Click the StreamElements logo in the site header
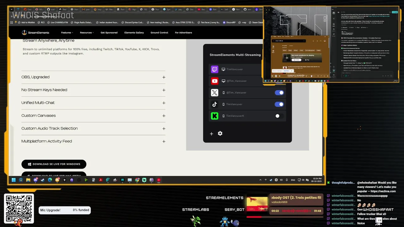Image resolution: width=404 pixels, height=227 pixels. pyautogui.click(x=35, y=32)
